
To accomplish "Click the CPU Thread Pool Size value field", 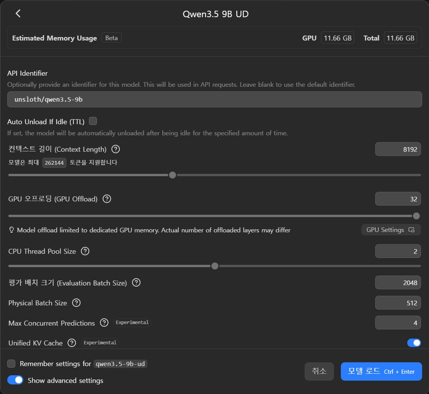I will click(398, 251).
